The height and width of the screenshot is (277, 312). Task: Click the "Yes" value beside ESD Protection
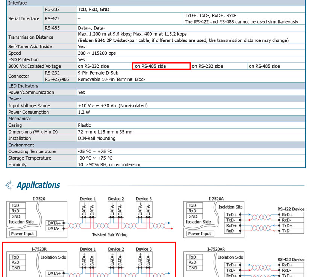coord(81,59)
